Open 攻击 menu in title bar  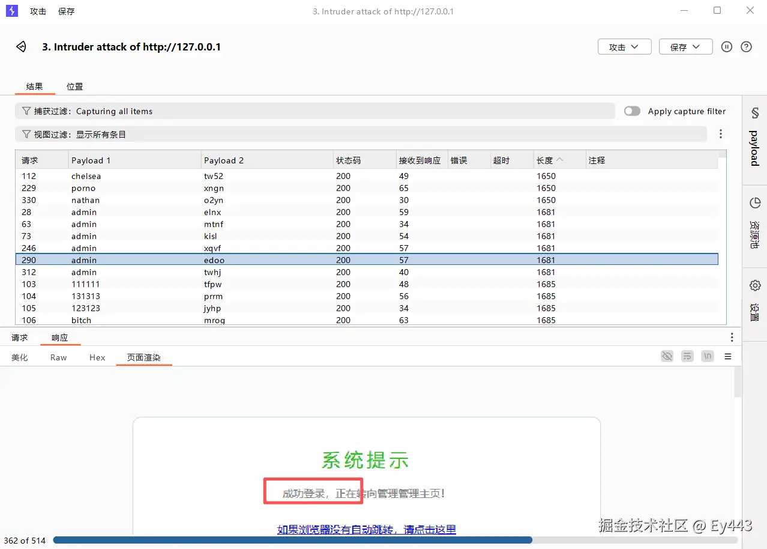coord(38,11)
